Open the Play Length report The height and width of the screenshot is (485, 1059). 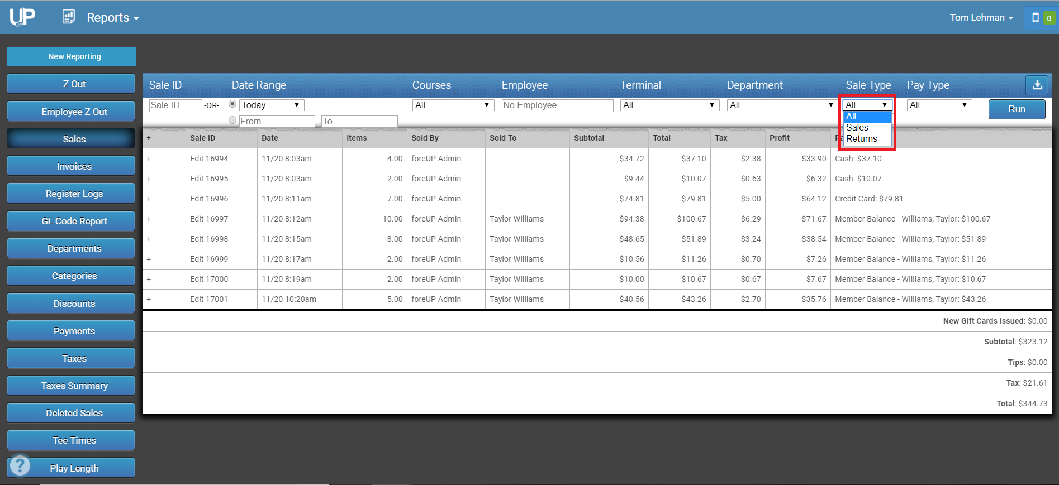pos(71,468)
